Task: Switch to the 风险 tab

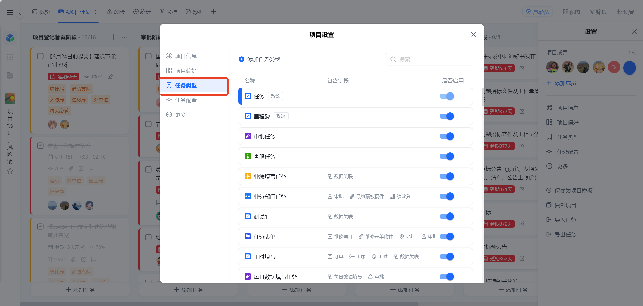Action: click(x=116, y=12)
